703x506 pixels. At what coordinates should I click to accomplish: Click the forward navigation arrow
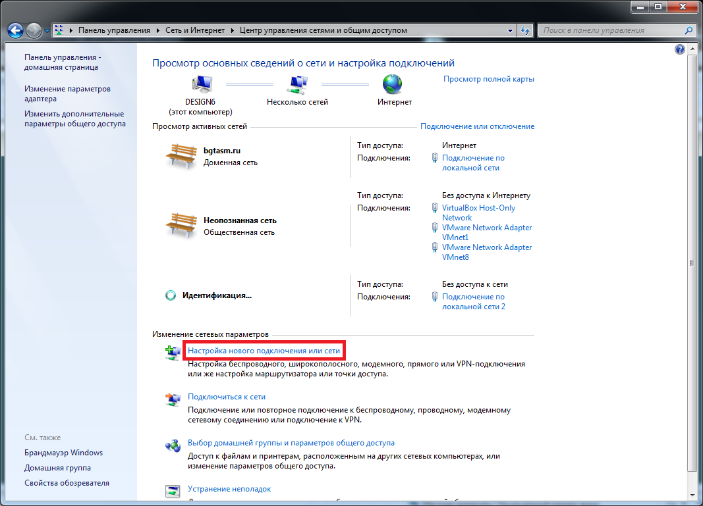tap(34, 30)
